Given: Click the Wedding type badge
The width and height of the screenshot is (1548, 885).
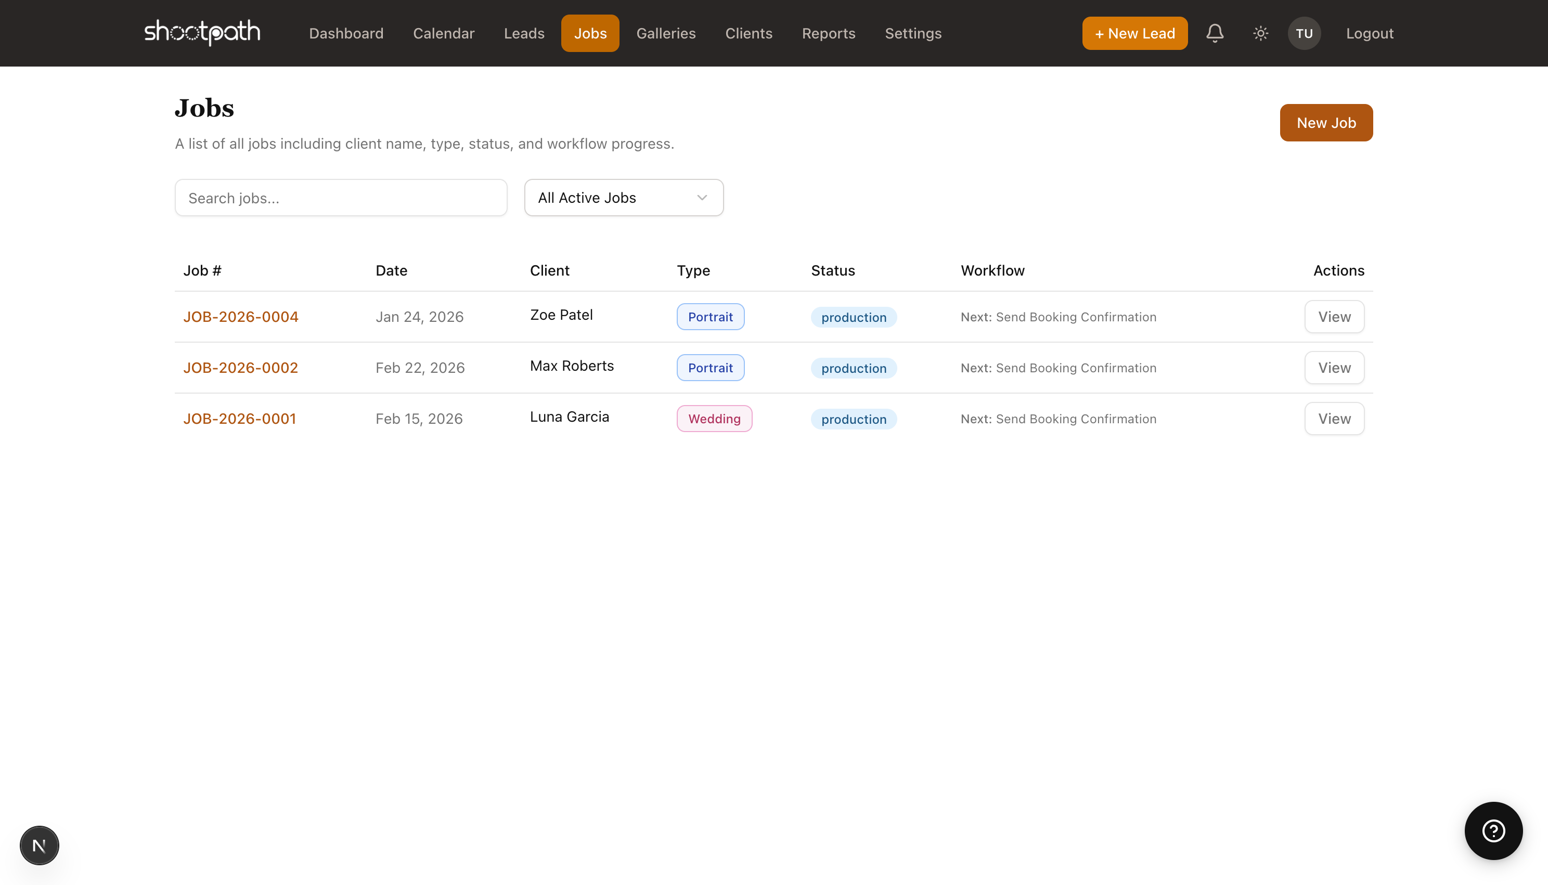Looking at the screenshot, I should point(714,419).
